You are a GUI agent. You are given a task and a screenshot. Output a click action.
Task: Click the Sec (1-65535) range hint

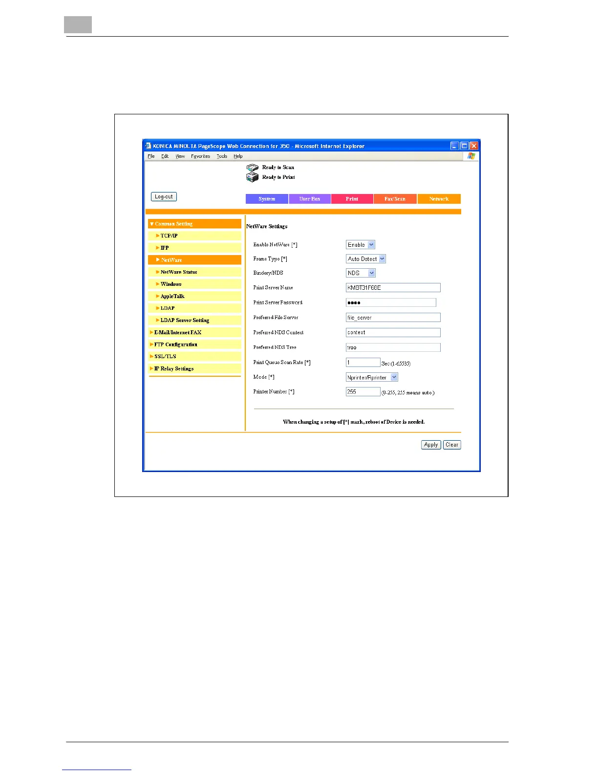click(x=396, y=364)
